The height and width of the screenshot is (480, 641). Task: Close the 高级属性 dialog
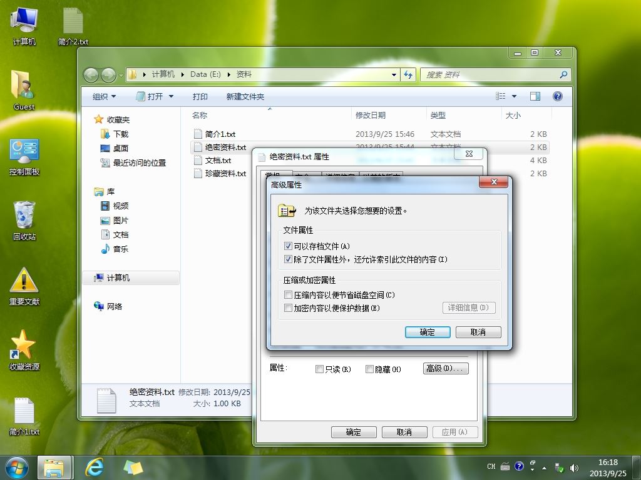pyautogui.click(x=493, y=182)
